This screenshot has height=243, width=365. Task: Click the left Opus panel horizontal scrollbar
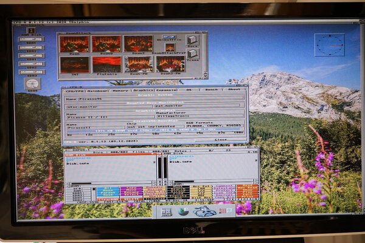(x=109, y=182)
